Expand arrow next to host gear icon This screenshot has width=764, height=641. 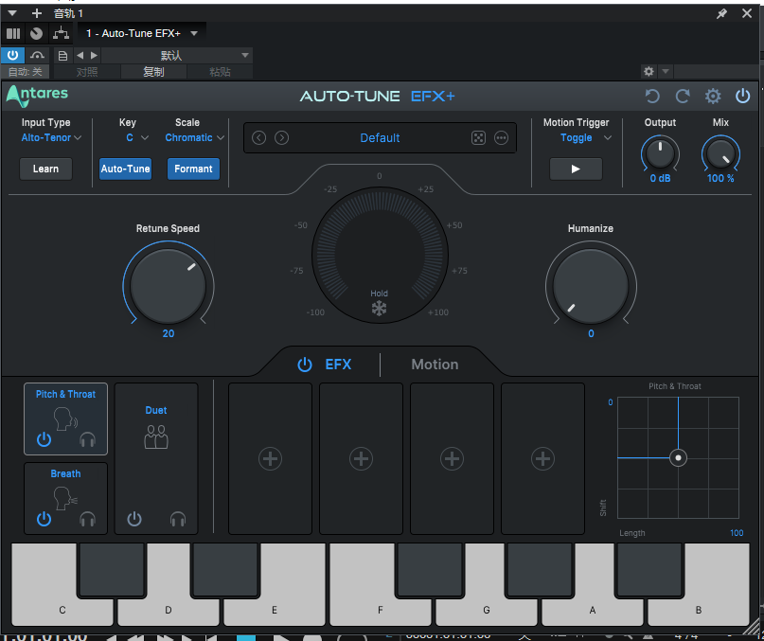pyautogui.click(x=666, y=72)
